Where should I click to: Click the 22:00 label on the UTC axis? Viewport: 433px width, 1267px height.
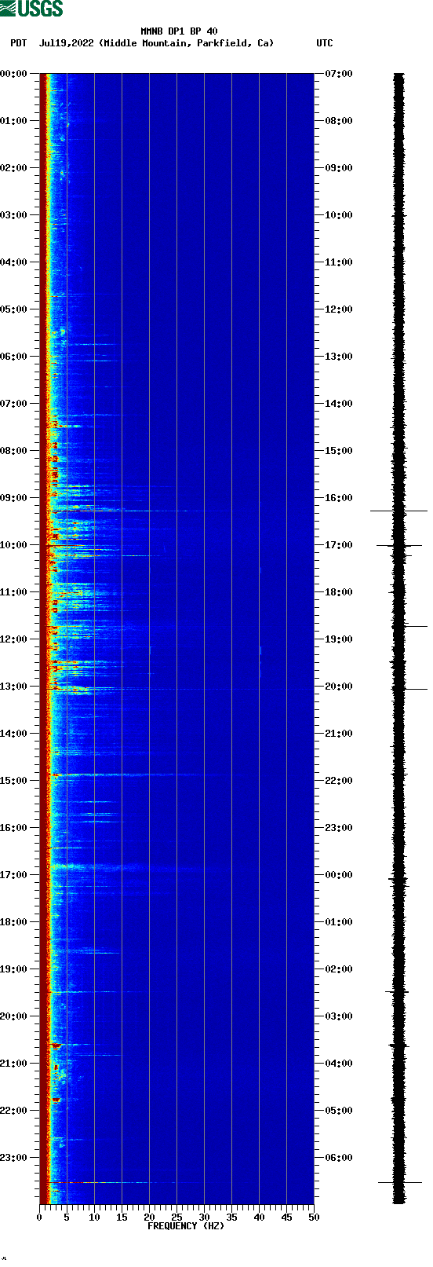click(339, 781)
